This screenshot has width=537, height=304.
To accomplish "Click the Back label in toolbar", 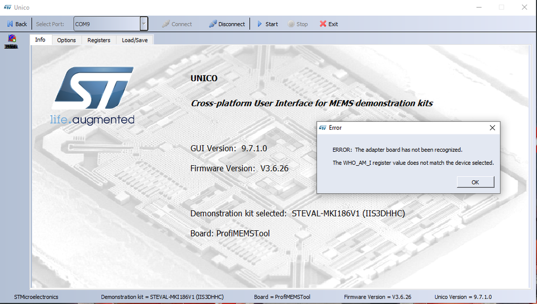I will [x=21, y=24].
